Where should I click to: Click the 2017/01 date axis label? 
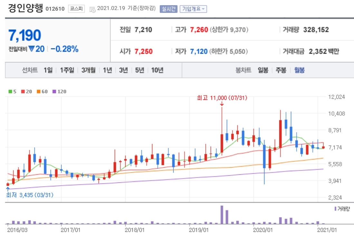[71, 230]
